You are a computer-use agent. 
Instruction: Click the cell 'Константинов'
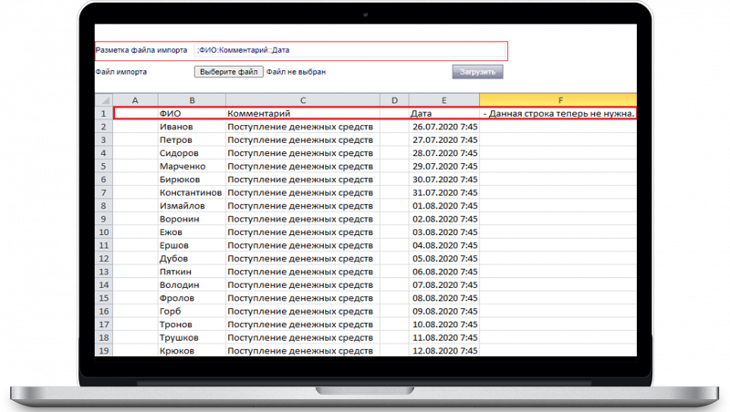pos(192,192)
